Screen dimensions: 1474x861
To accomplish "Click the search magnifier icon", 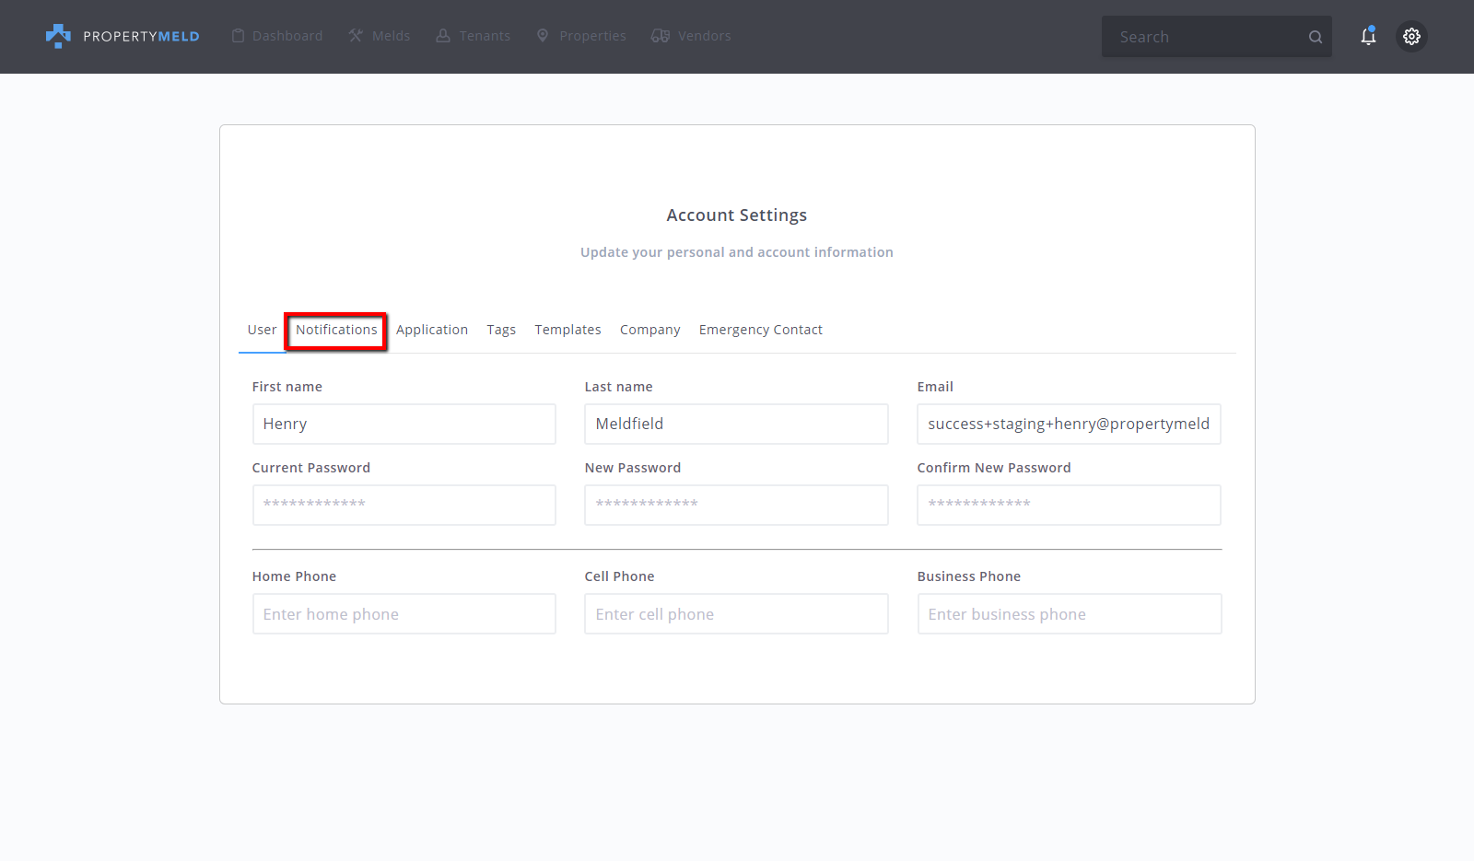I will (1315, 37).
